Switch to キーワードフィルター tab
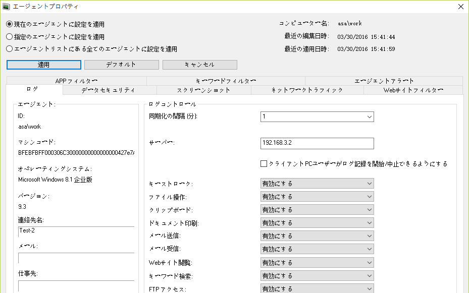Screen dimensions: 469x293 tap(226, 81)
